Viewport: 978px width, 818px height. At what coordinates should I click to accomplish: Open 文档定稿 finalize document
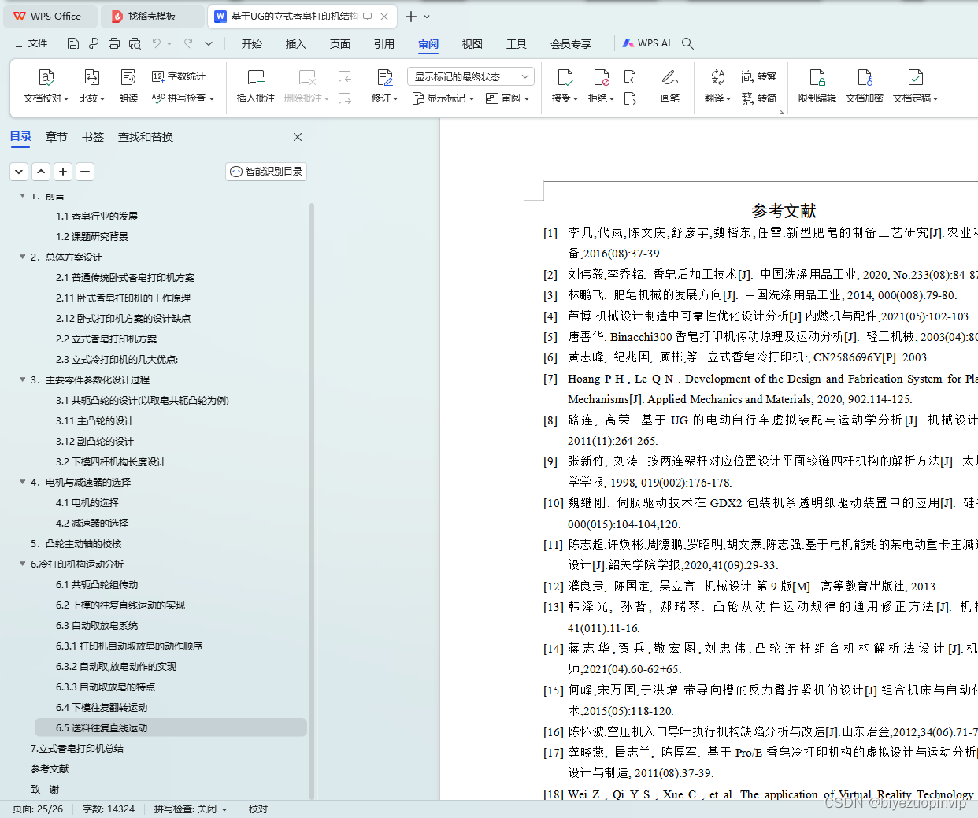tap(915, 87)
